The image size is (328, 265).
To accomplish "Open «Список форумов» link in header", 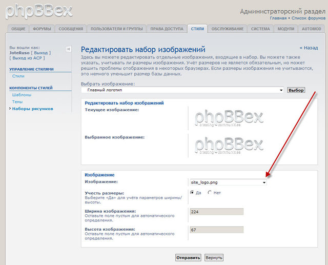I will (x=306, y=18).
